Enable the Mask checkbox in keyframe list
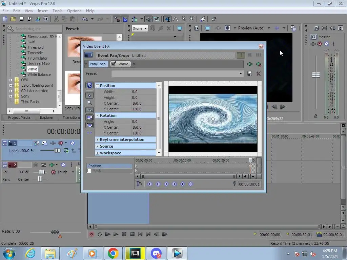This screenshot has height=260, width=347. [x=89, y=171]
